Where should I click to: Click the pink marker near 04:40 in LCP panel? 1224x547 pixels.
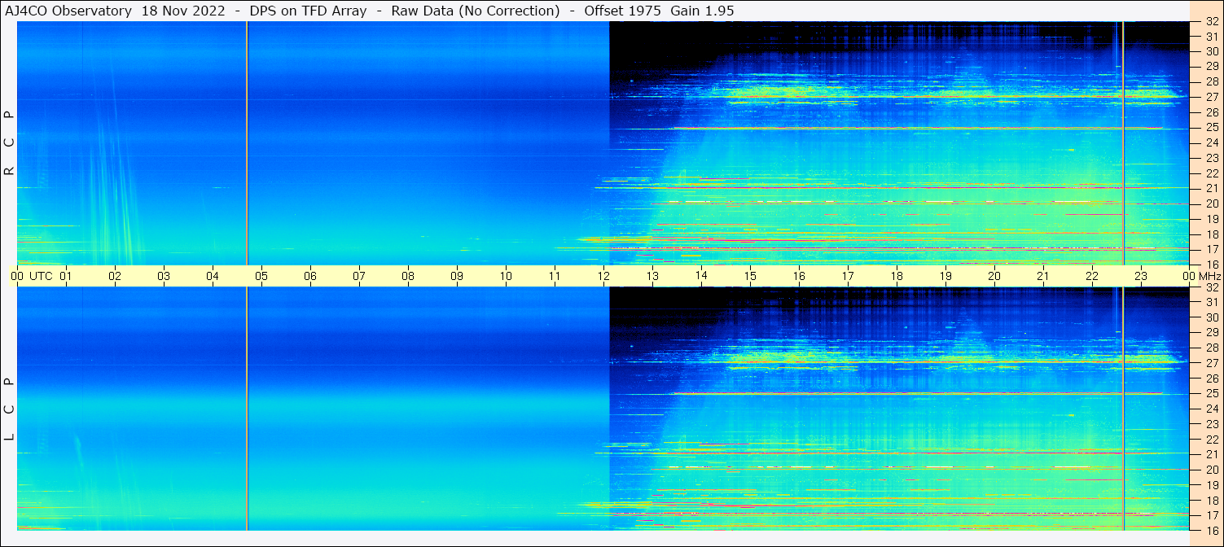pos(247,409)
